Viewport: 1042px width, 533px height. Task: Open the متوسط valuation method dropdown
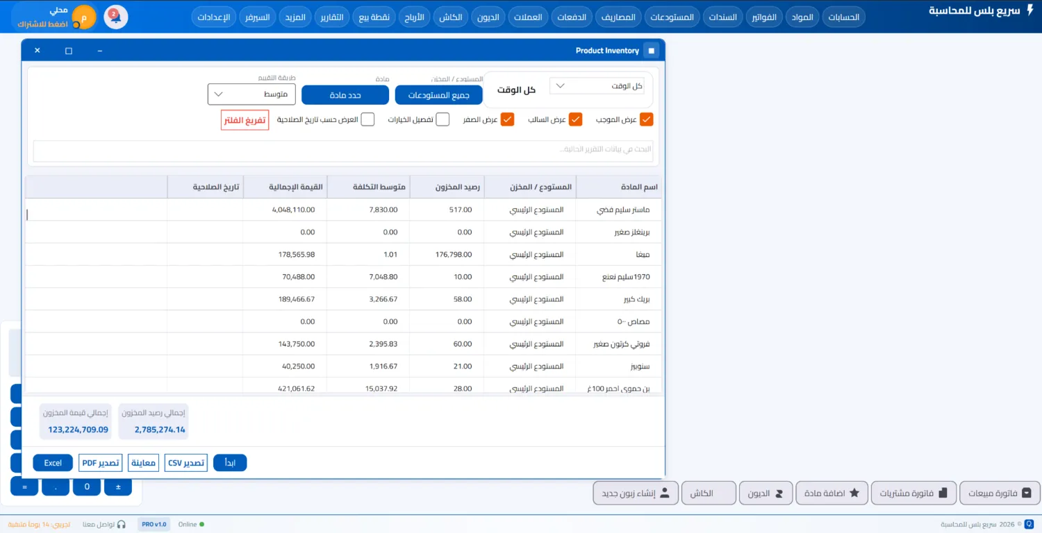(x=251, y=94)
